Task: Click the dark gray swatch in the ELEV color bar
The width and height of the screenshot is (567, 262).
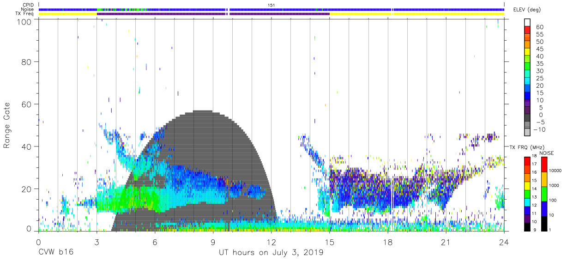Action: [x=527, y=117]
